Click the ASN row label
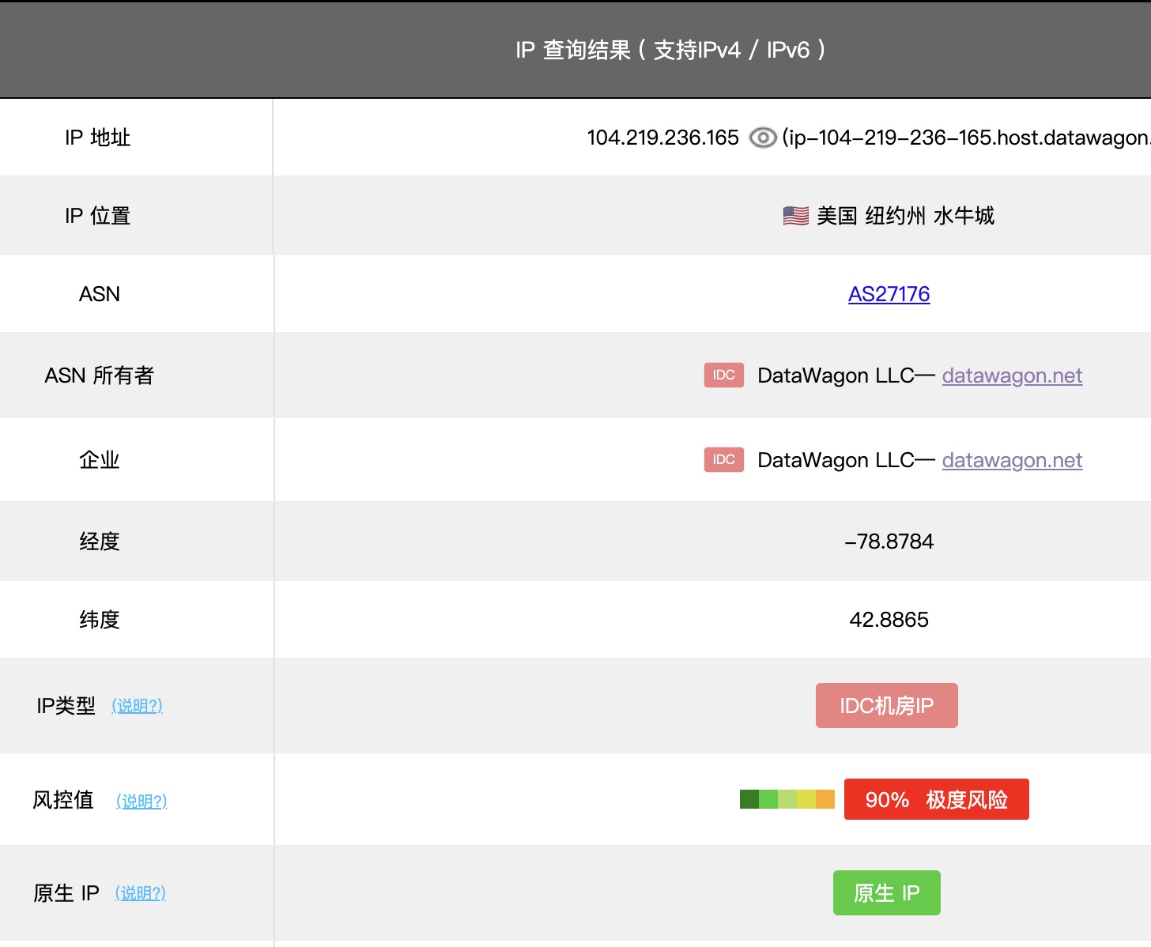This screenshot has width=1151, height=947. tap(100, 294)
